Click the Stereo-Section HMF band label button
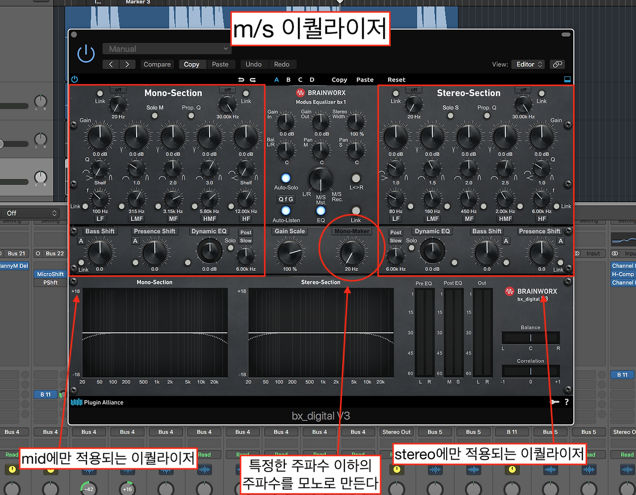 tap(505, 219)
